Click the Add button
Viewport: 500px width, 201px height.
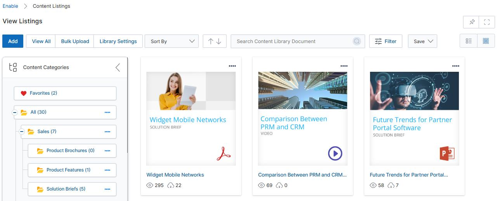tap(13, 41)
